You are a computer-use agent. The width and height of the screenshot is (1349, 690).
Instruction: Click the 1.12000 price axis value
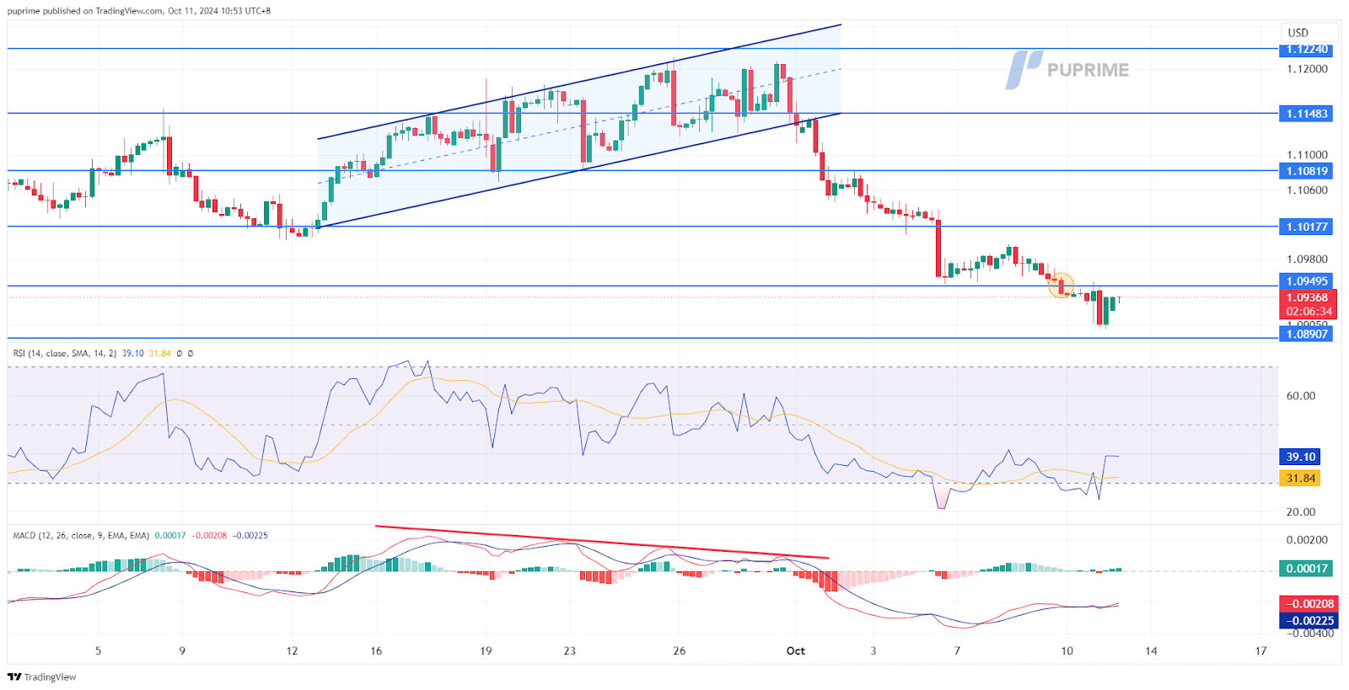coord(1307,69)
